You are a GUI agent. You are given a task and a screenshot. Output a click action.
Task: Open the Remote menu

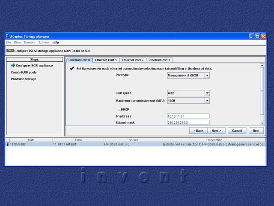pyautogui.click(x=30, y=42)
